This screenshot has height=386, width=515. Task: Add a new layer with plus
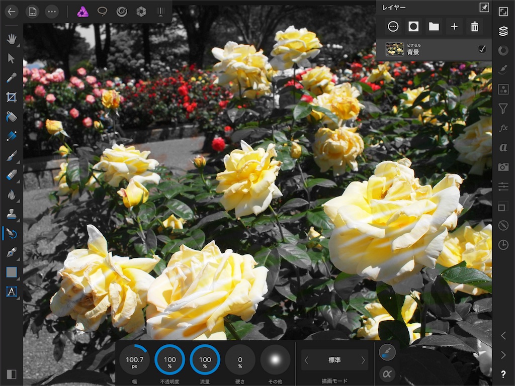[x=454, y=27]
